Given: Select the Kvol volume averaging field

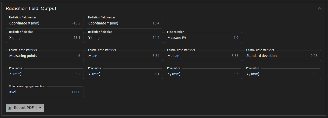Looking at the screenshot, I should [45, 92].
